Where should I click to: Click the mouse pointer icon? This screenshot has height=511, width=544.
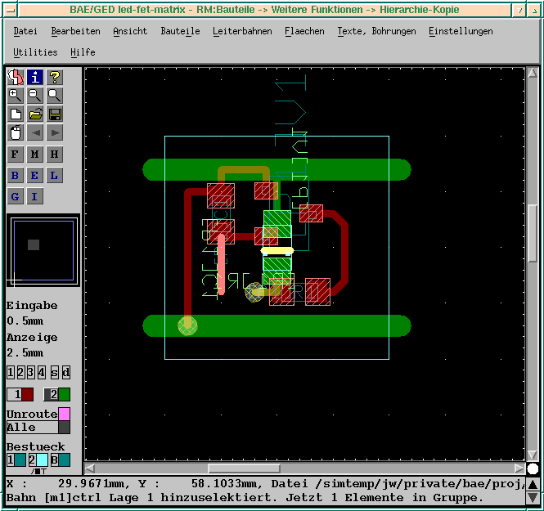pos(16,132)
